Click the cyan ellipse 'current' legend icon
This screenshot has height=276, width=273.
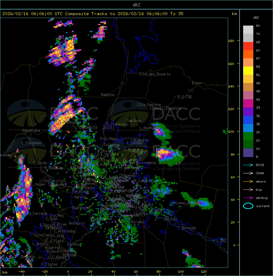pos(248,206)
